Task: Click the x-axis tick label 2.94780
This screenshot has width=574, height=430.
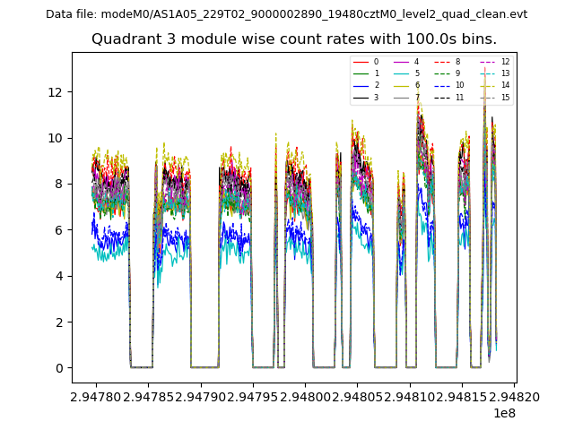Action: click(96, 395)
